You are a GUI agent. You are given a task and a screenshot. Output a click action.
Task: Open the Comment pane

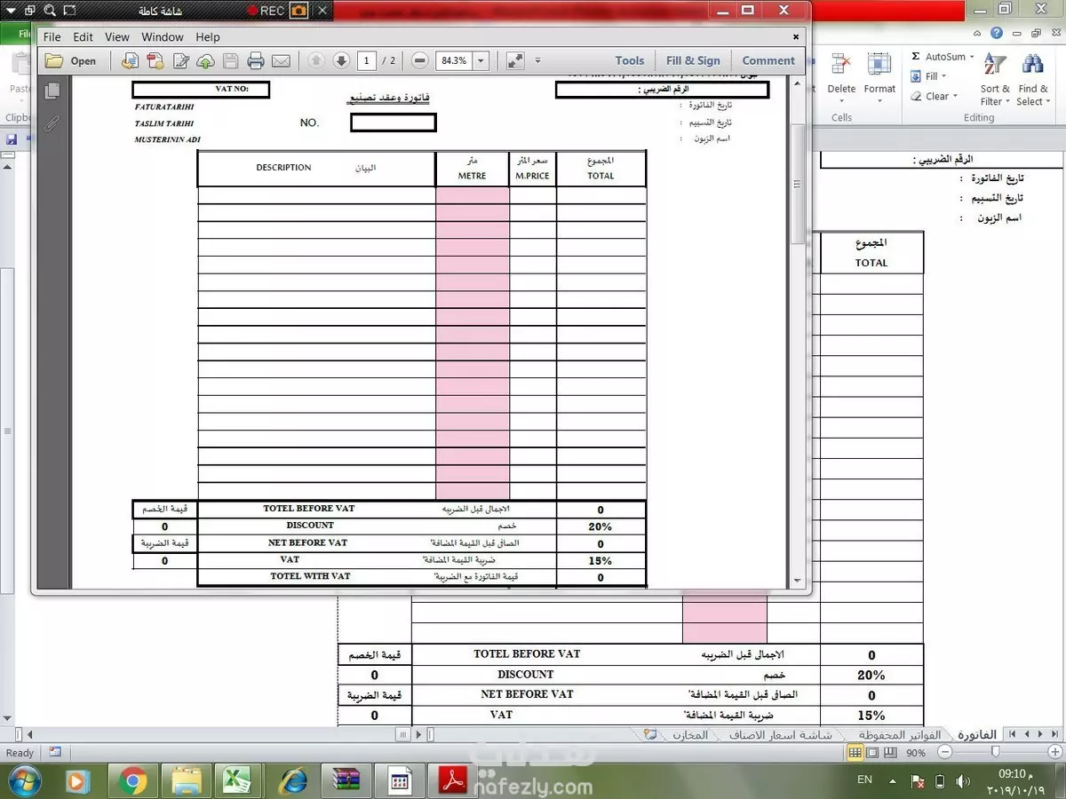768,61
